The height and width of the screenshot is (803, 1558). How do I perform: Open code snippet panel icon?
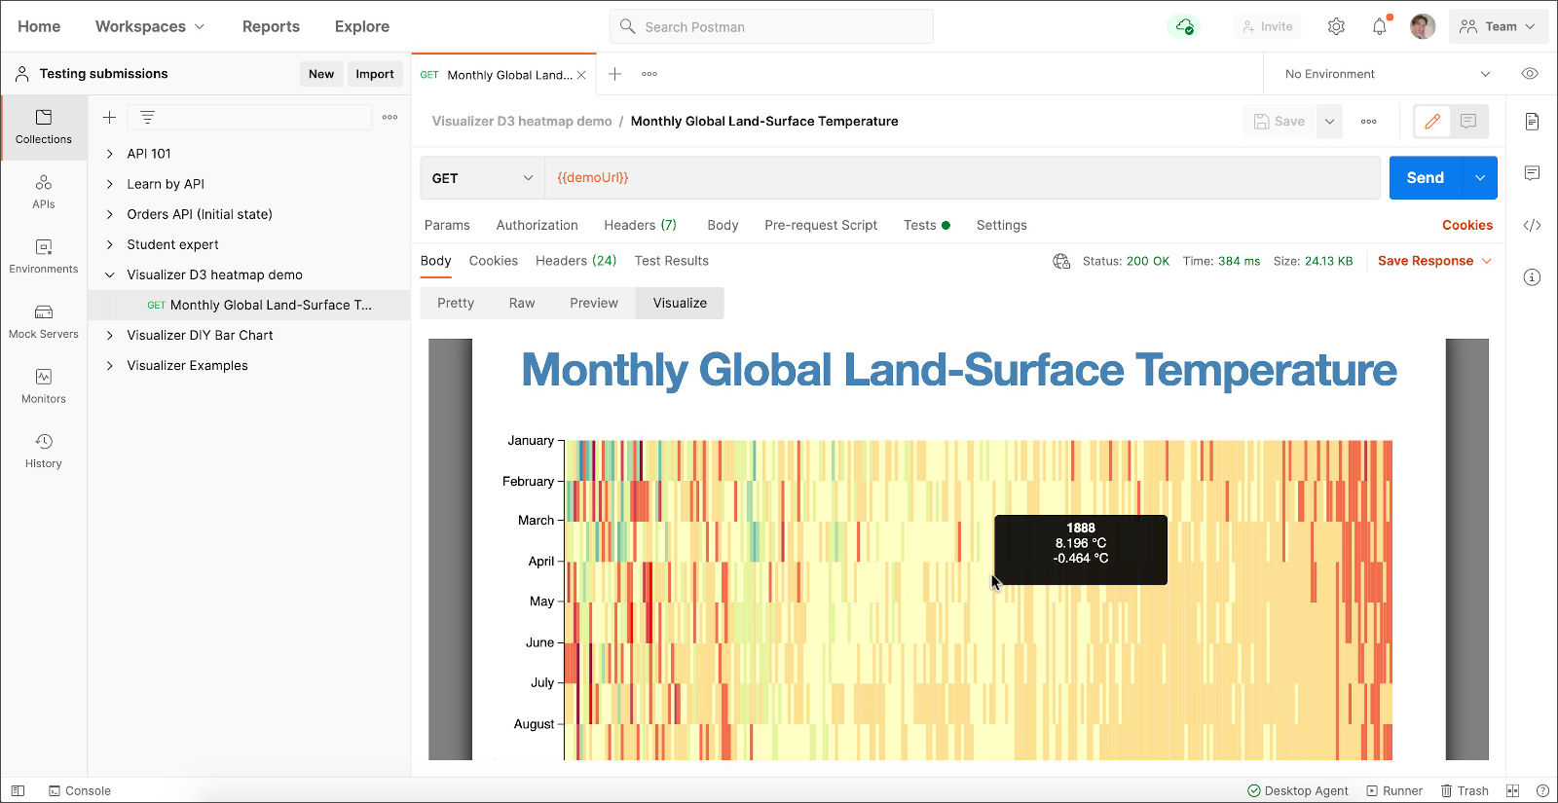(x=1532, y=226)
